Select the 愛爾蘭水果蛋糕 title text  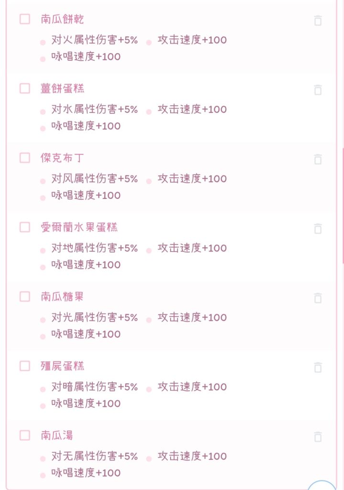pyautogui.click(x=79, y=227)
